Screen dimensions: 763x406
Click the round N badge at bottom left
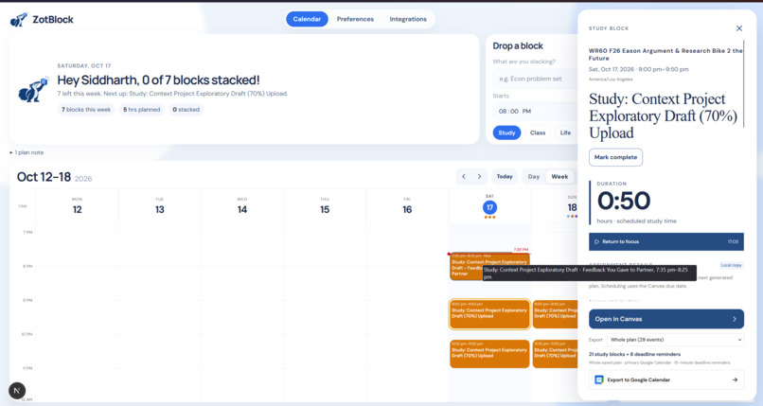click(x=17, y=391)
